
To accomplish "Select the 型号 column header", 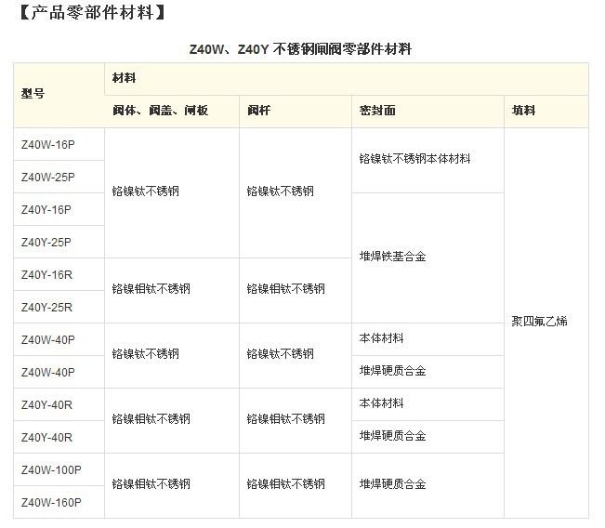I will coord(33,94).
